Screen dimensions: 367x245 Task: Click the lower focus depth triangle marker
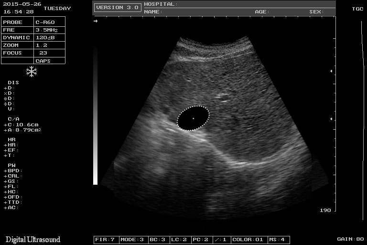331,118
